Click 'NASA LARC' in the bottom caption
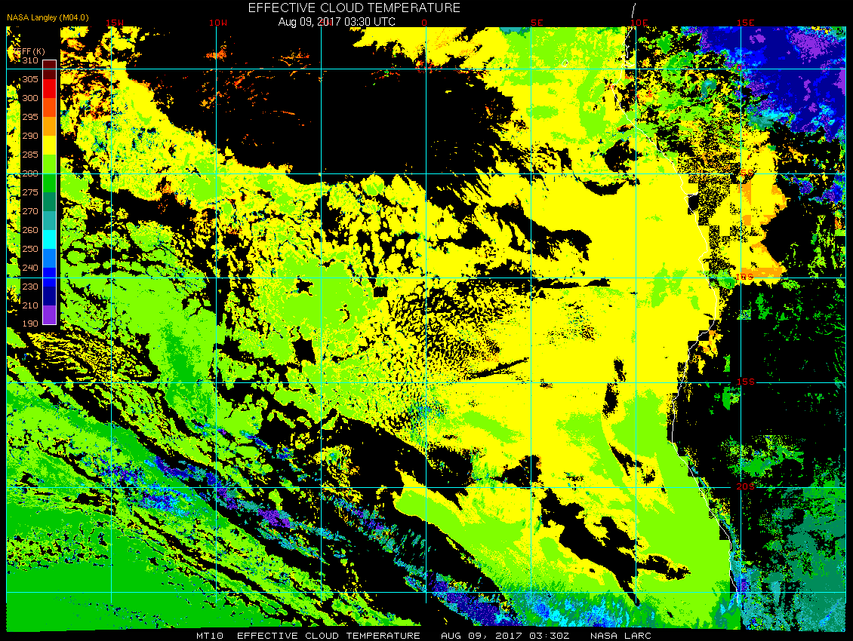853x641 pixels. click(x=621, y=636)
